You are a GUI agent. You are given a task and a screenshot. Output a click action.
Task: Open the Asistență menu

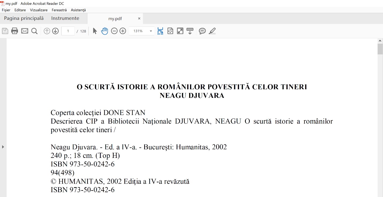tap(78, 10)
